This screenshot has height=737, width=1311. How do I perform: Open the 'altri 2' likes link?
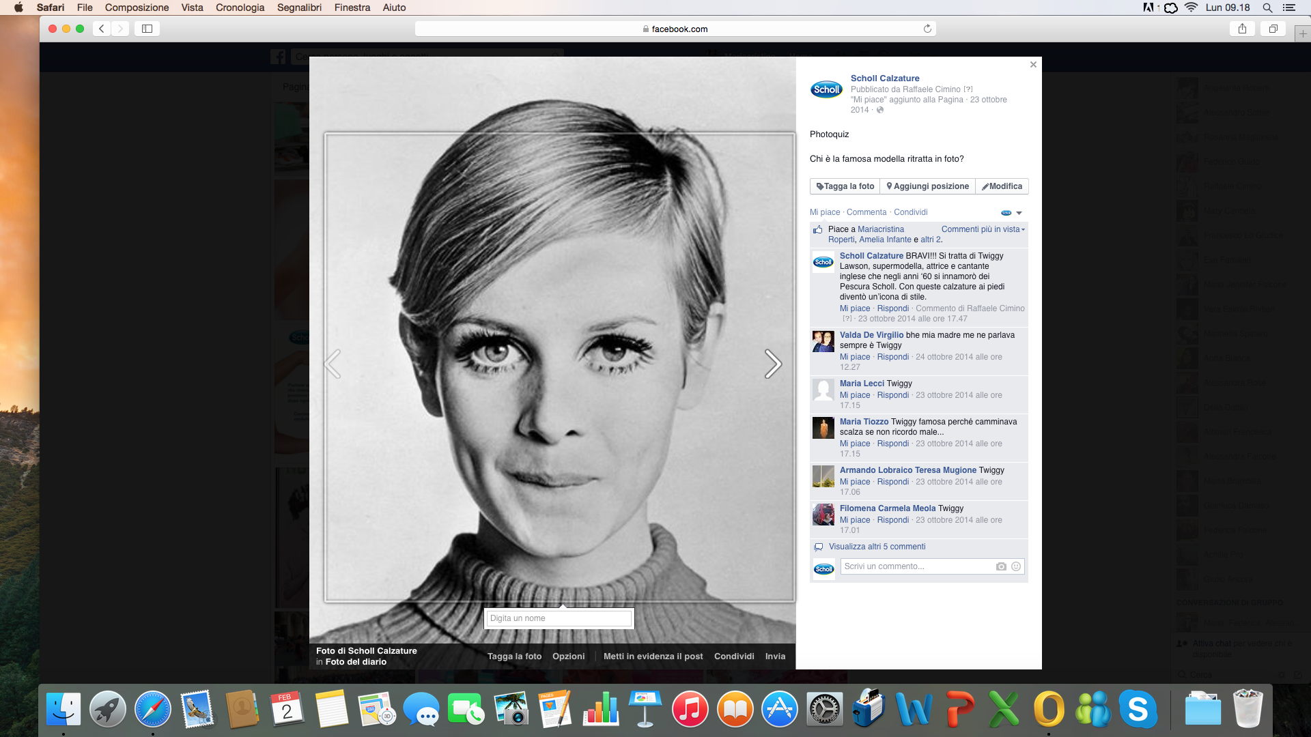(930, 240)
